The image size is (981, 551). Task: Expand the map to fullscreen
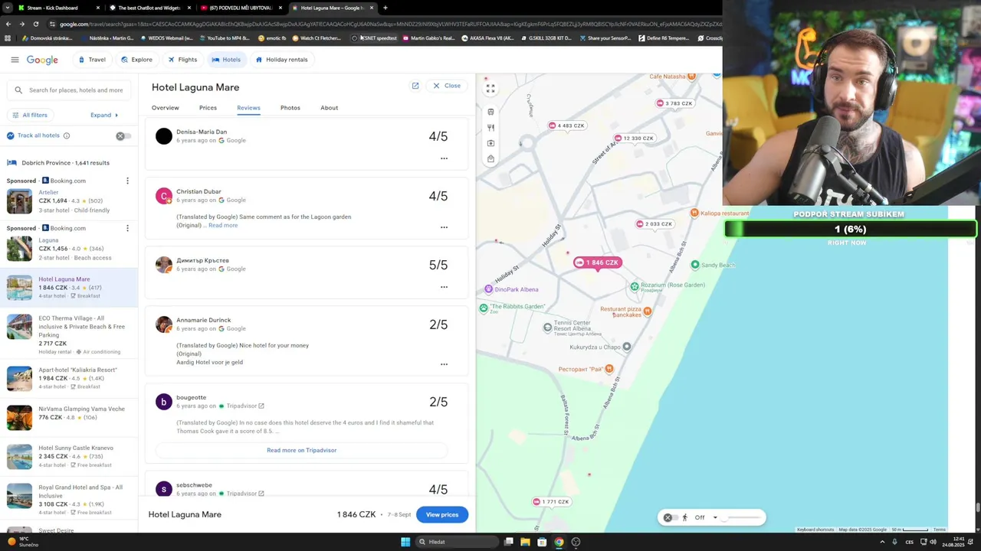[x=490, y=89]
